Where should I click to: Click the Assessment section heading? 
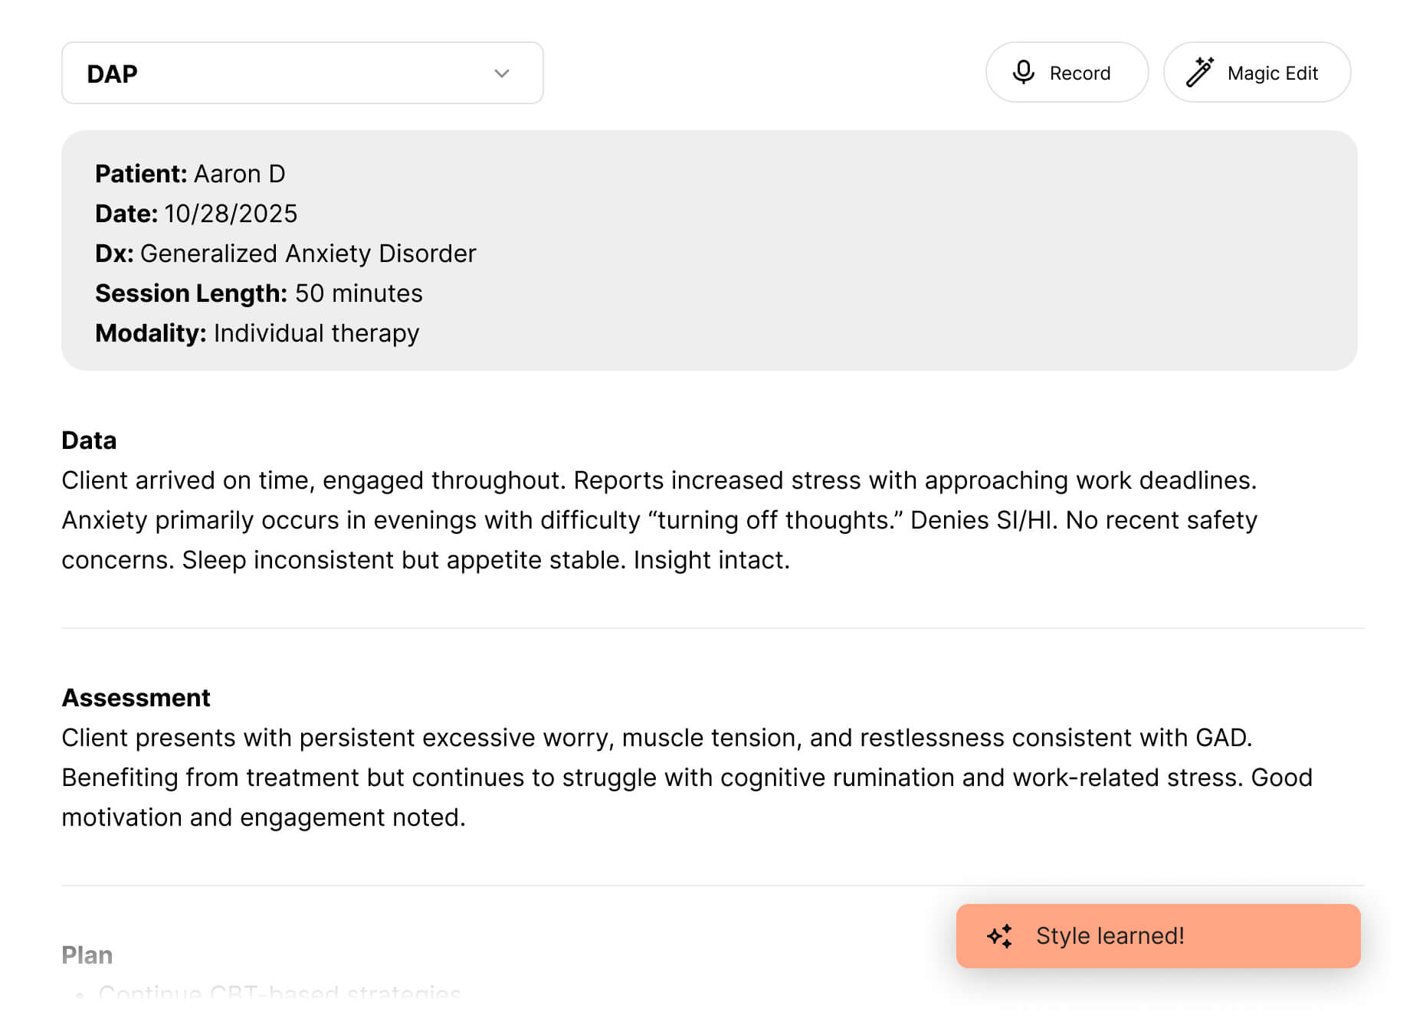click(x=136, y=698)
